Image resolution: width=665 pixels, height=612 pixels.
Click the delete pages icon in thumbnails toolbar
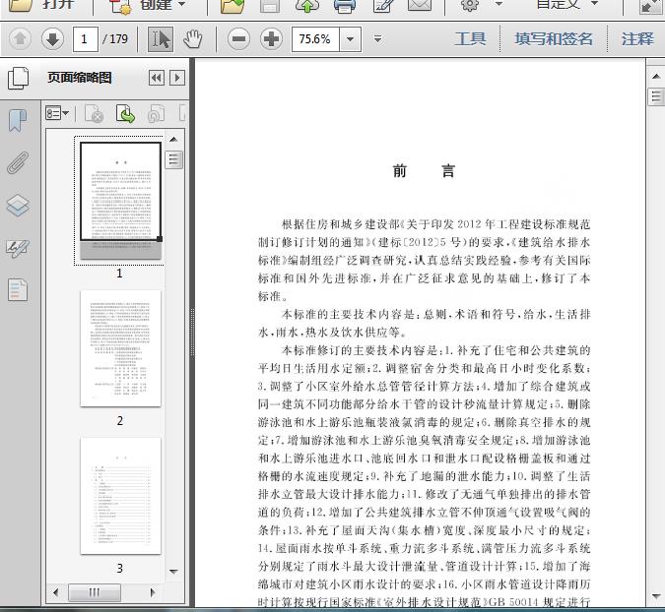tap(95, 114)
